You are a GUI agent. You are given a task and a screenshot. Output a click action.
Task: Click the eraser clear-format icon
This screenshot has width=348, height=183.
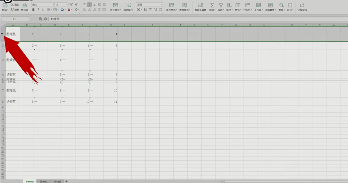[76, 10]
